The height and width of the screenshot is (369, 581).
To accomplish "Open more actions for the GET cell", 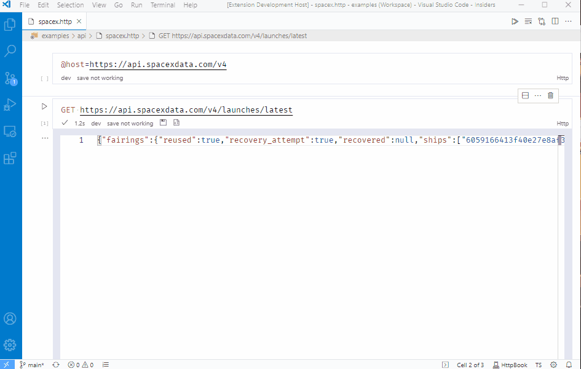I will (537, 95).
